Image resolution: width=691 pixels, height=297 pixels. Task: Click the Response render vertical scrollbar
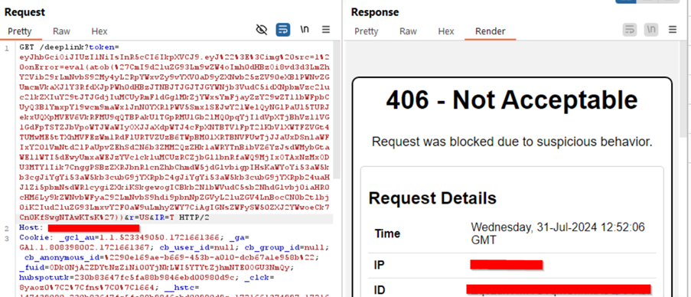coord(684,88)
